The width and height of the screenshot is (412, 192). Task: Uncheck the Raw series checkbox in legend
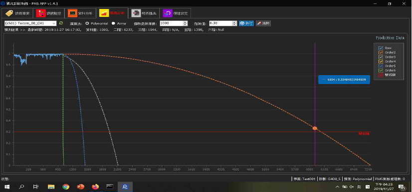click(x=381, y=48)
